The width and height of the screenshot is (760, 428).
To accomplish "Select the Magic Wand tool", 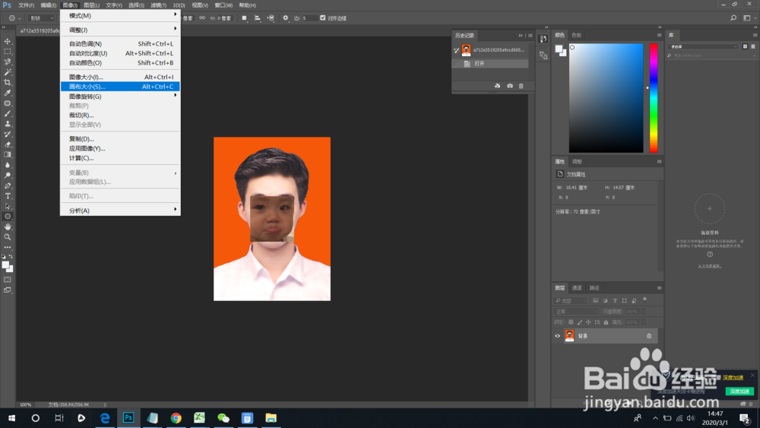I will point(8,72).
